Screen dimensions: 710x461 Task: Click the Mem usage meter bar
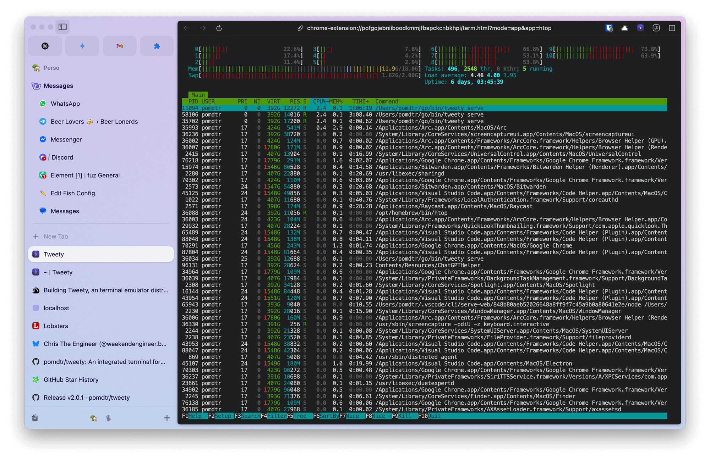(304, 69)
